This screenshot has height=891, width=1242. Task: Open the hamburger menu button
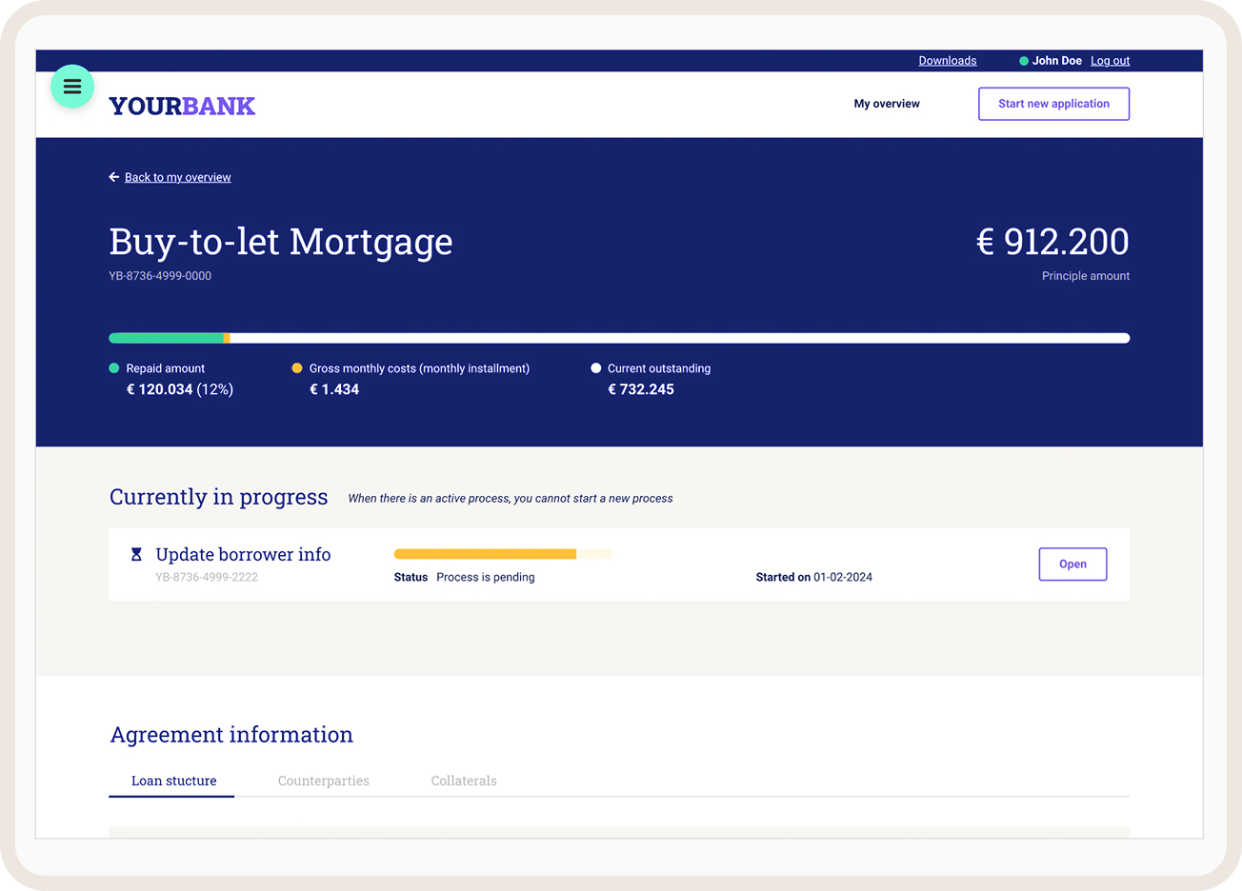tap(72, 87)
